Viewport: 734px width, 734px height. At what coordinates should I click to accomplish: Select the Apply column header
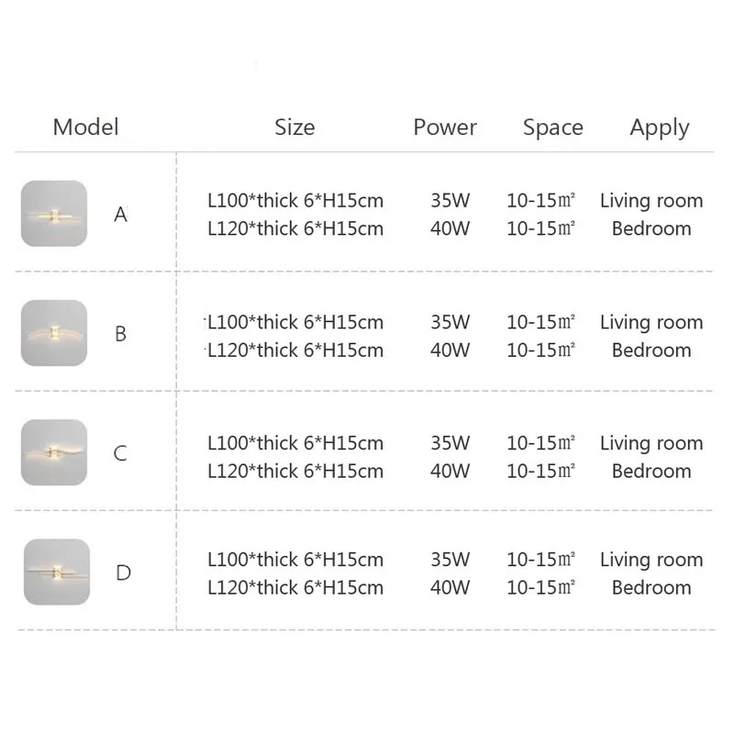click(x=659, y=128)
